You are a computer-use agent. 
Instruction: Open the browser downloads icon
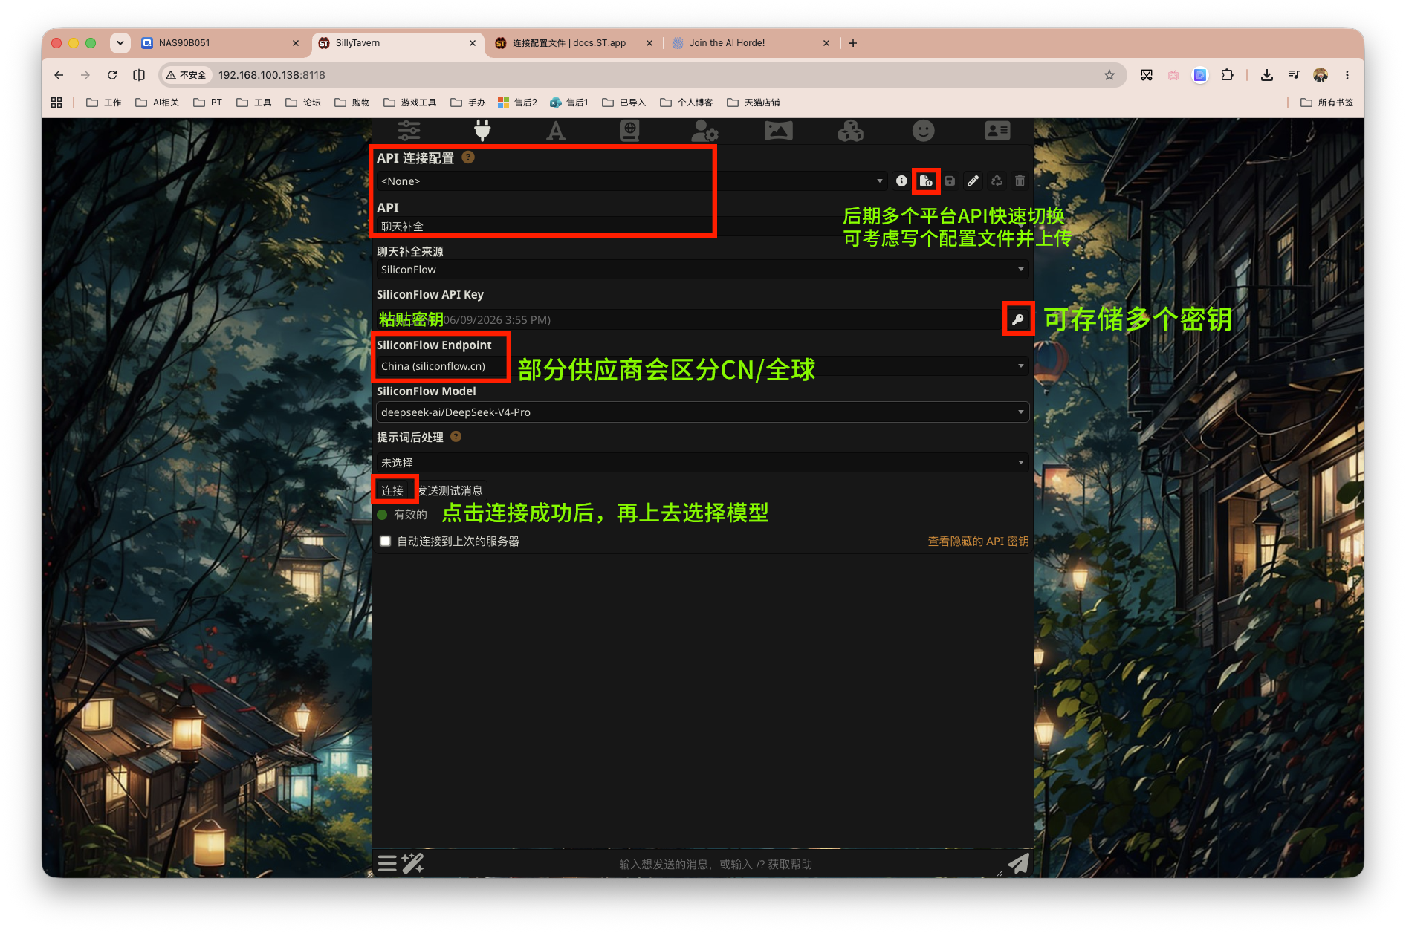pyautogui.click(x=1267, y=75)
